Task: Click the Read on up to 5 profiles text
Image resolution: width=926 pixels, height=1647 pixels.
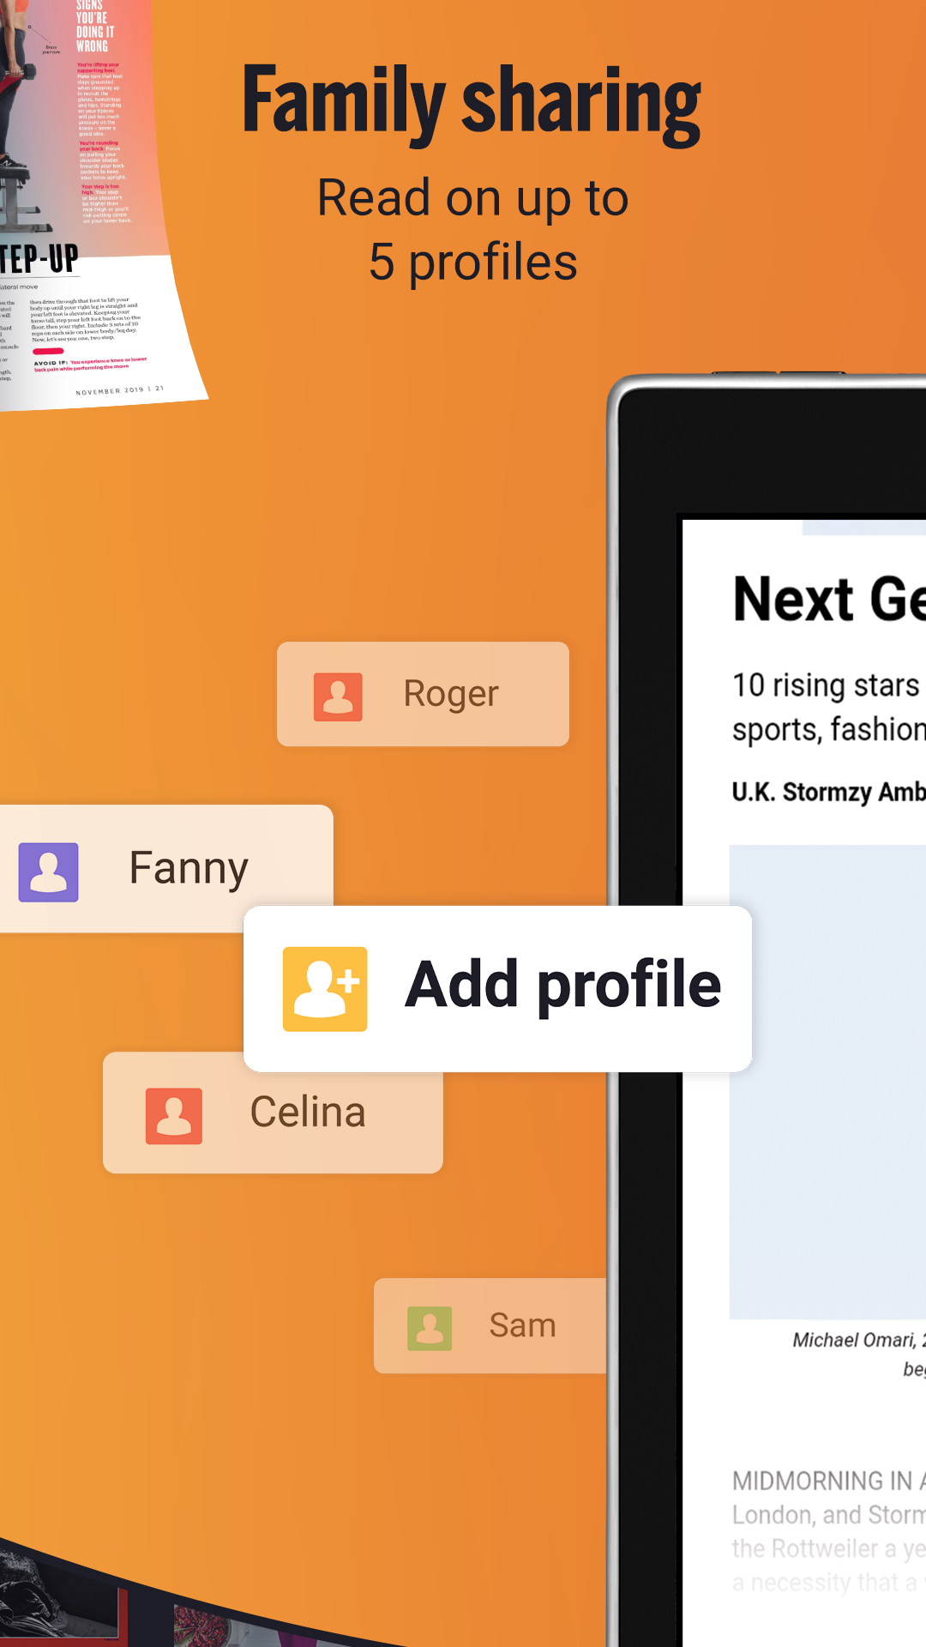Action: pos(471,229)
